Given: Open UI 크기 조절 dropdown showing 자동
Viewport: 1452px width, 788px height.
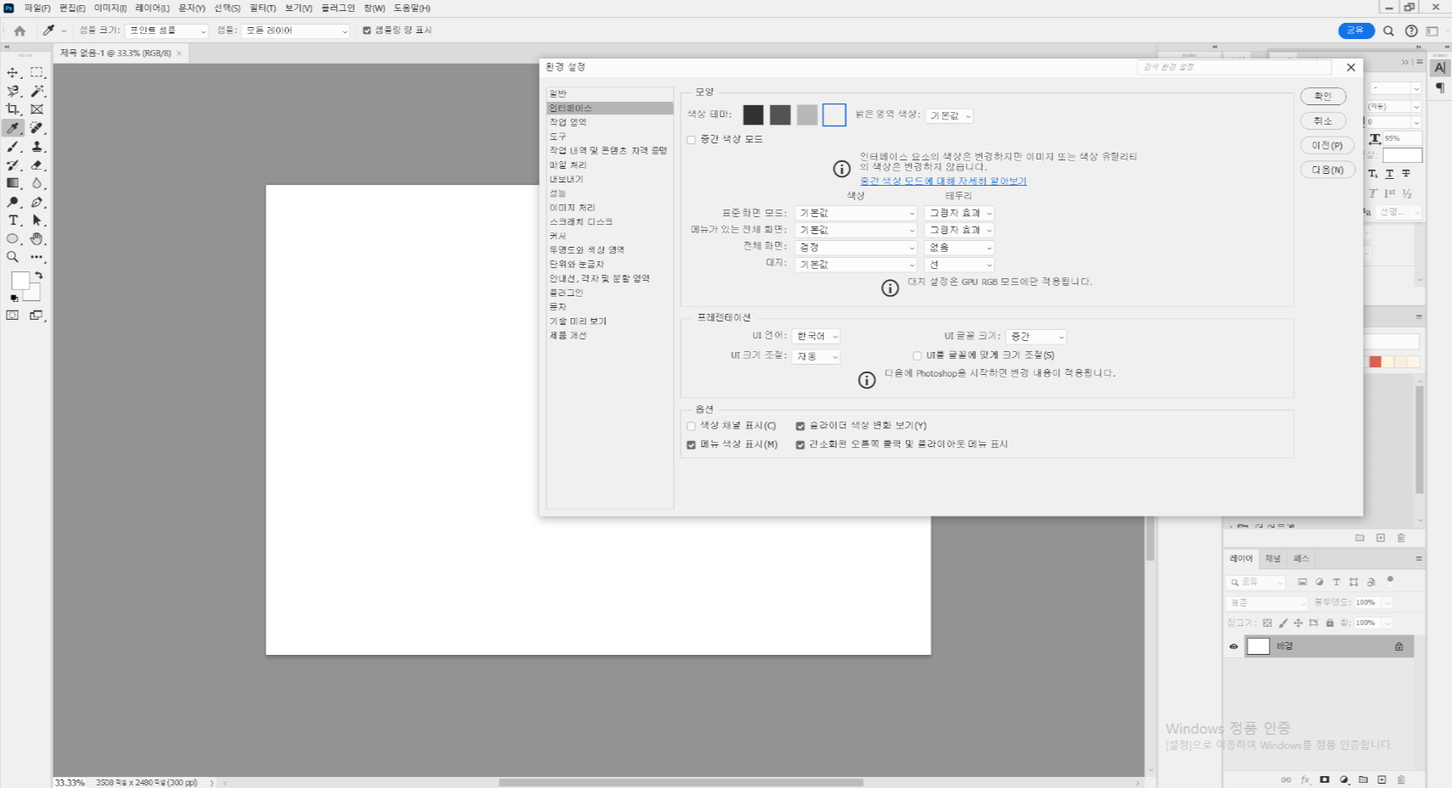Looking at the screenshot, I should [x=816, y=357].
